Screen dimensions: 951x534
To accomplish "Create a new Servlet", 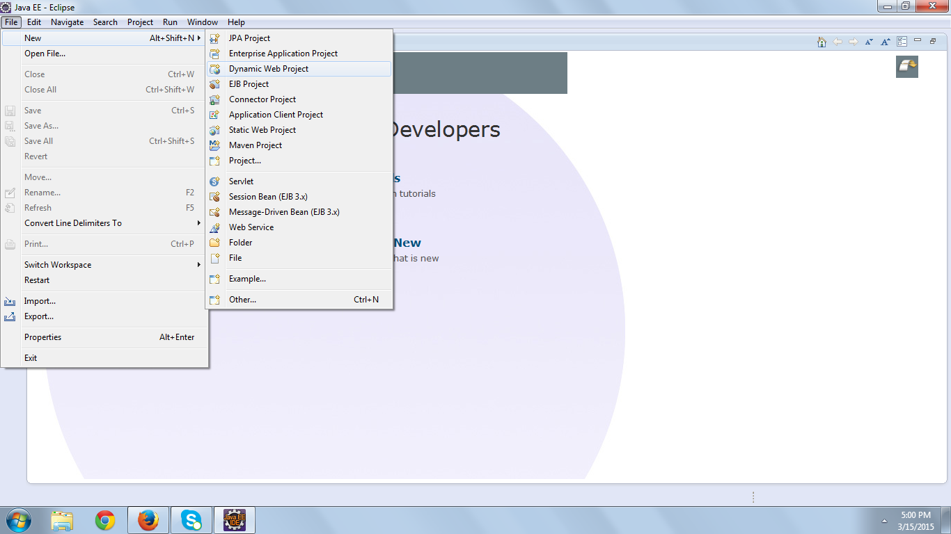I will (x=299, y=181).
